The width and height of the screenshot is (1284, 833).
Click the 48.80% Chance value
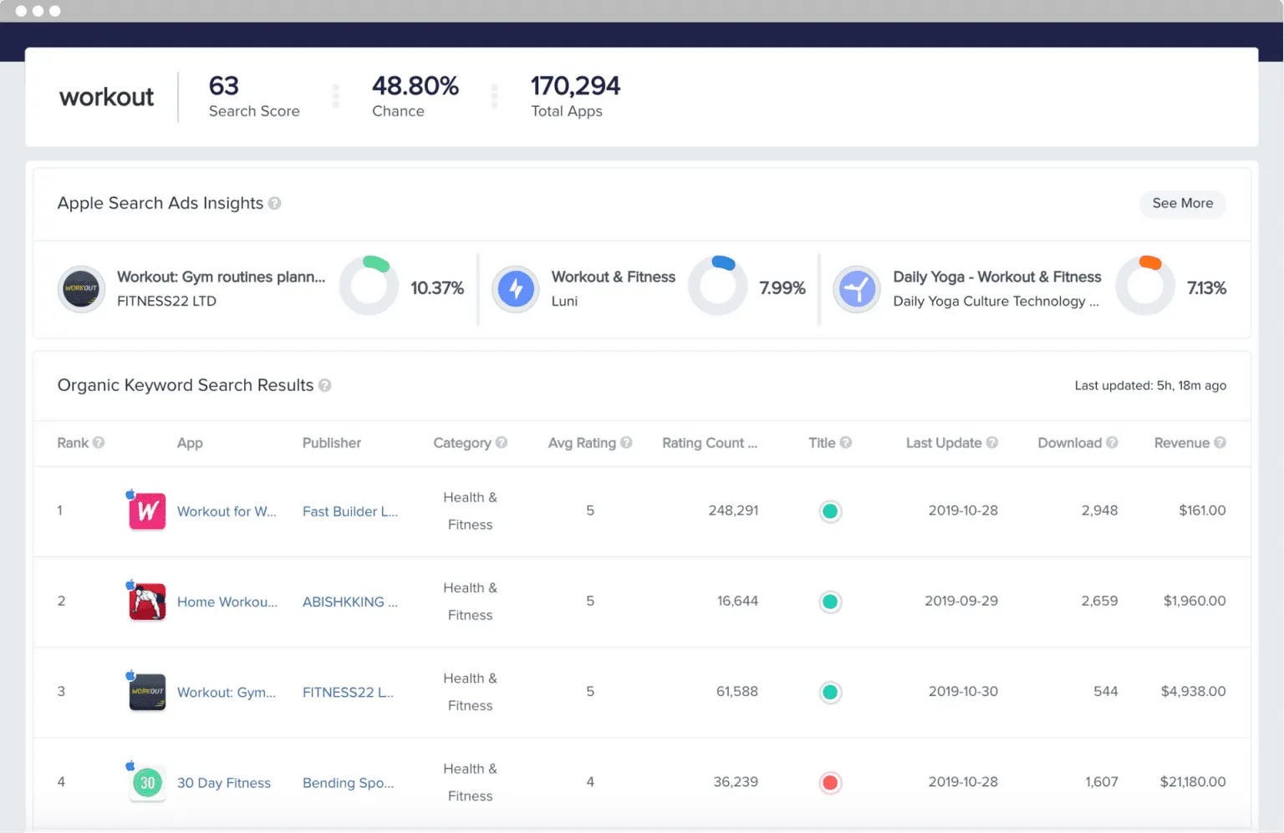(x=415, y=86)
